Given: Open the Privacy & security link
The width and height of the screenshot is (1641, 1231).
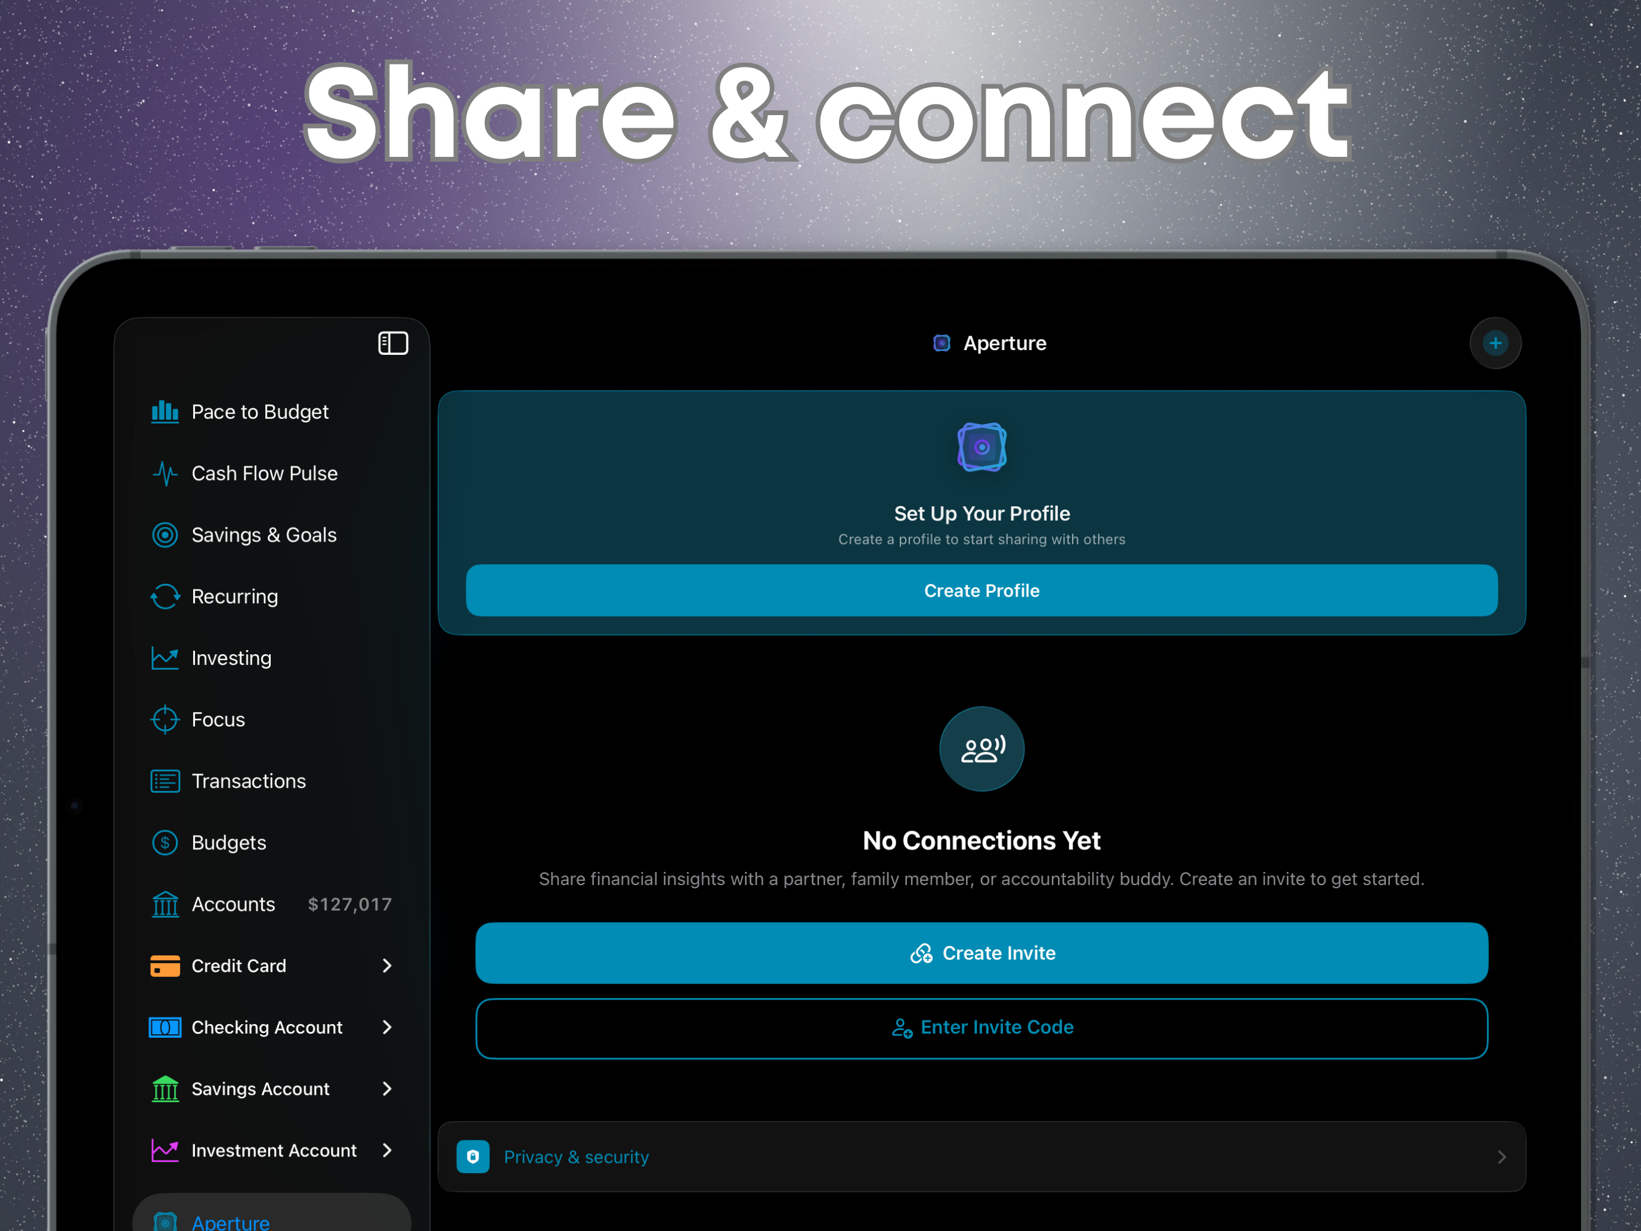Looking at the screenshot, I should click(x=981, y=1157).
